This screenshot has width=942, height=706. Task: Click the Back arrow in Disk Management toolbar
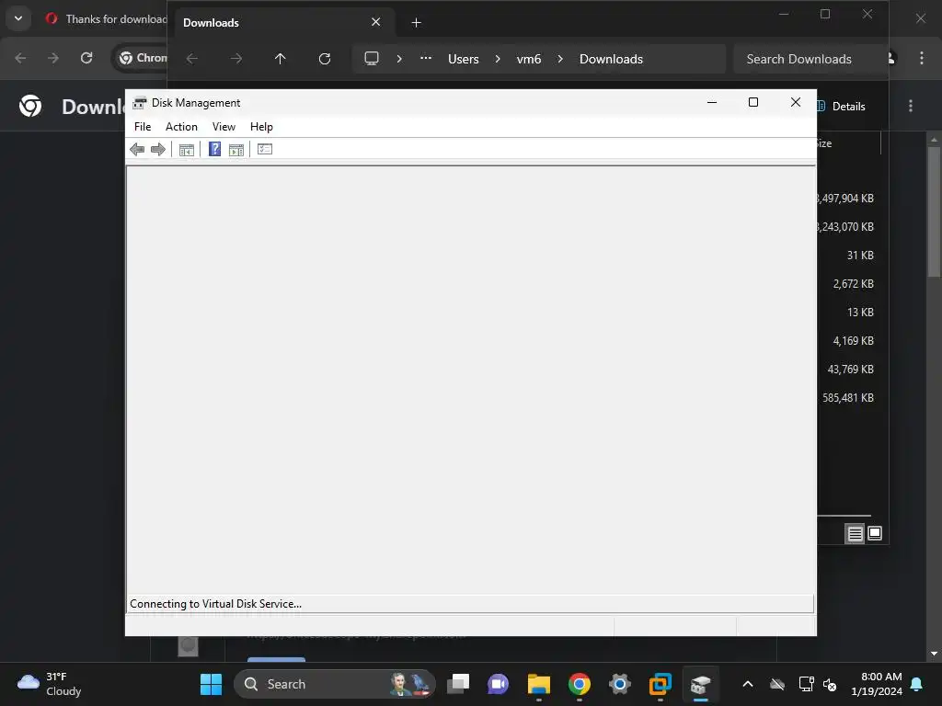pyautogui.click(x=137, y=150)
